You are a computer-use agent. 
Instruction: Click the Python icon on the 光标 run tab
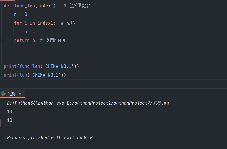coord(3,94)
